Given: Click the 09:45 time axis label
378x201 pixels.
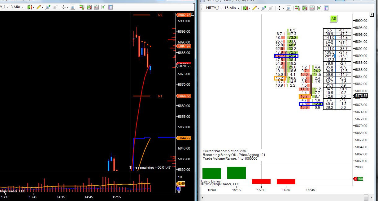Looking at the screenshot, I should (311, 190).
